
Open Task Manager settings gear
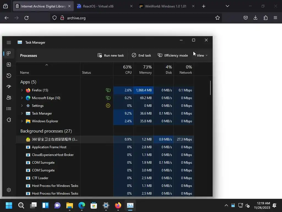(9, 190)
